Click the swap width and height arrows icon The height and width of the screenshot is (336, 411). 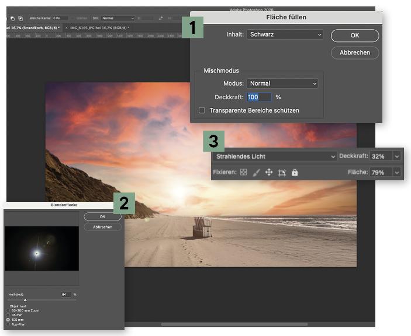[161, 18]
